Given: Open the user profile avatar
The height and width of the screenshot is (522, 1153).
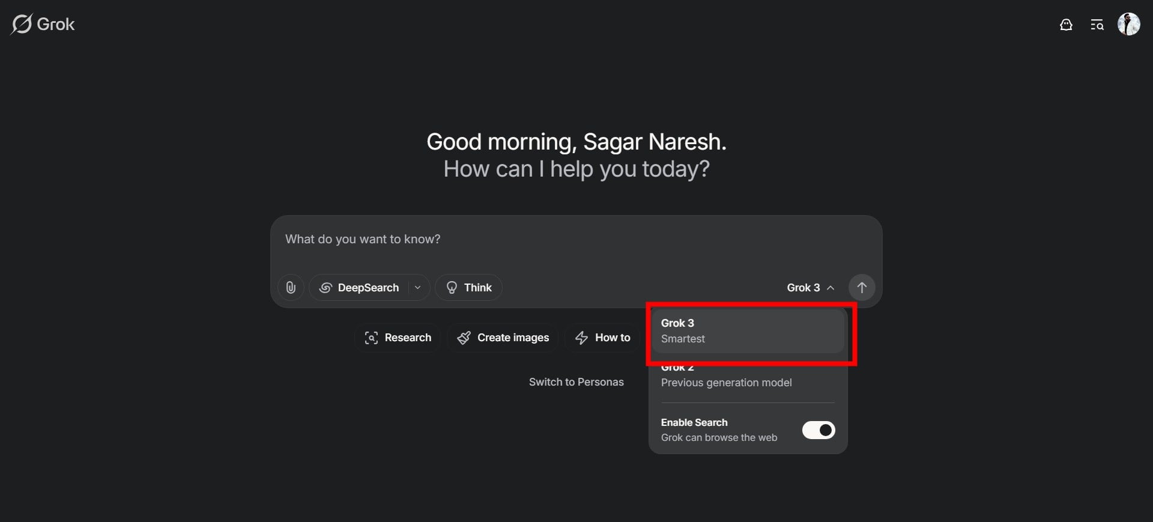Looking at the screenshot, I should tap(1128, 25).
